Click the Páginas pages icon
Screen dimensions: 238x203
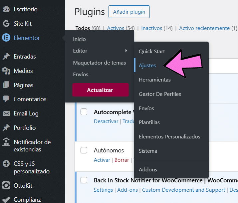coord(6,85)
